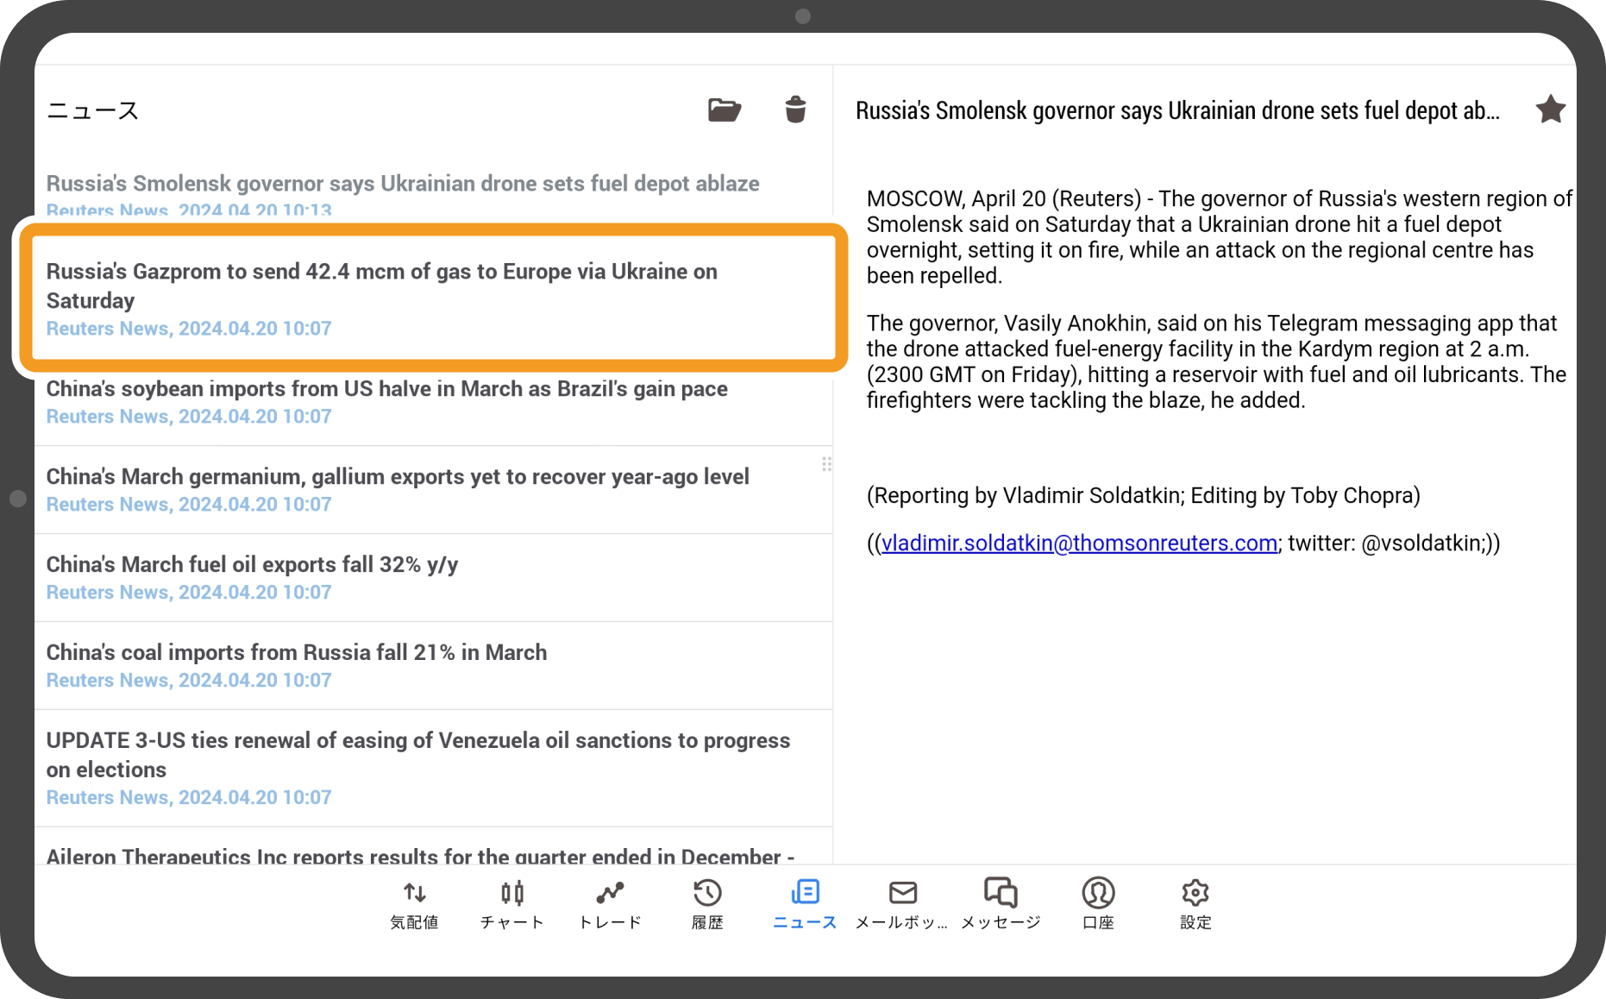The height and width of the screenshot is (999, 1606).
Task: Open the 履歴 history tab
Action: (x=707, y=904)
